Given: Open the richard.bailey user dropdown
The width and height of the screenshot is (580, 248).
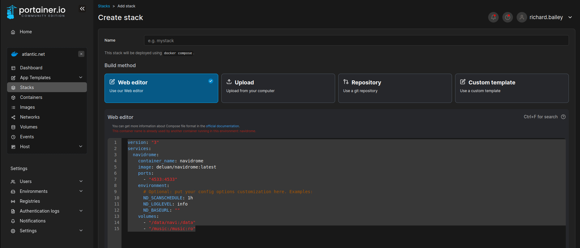Looking at the screenshot, I should pyautogui.click(x=570, y=17).
